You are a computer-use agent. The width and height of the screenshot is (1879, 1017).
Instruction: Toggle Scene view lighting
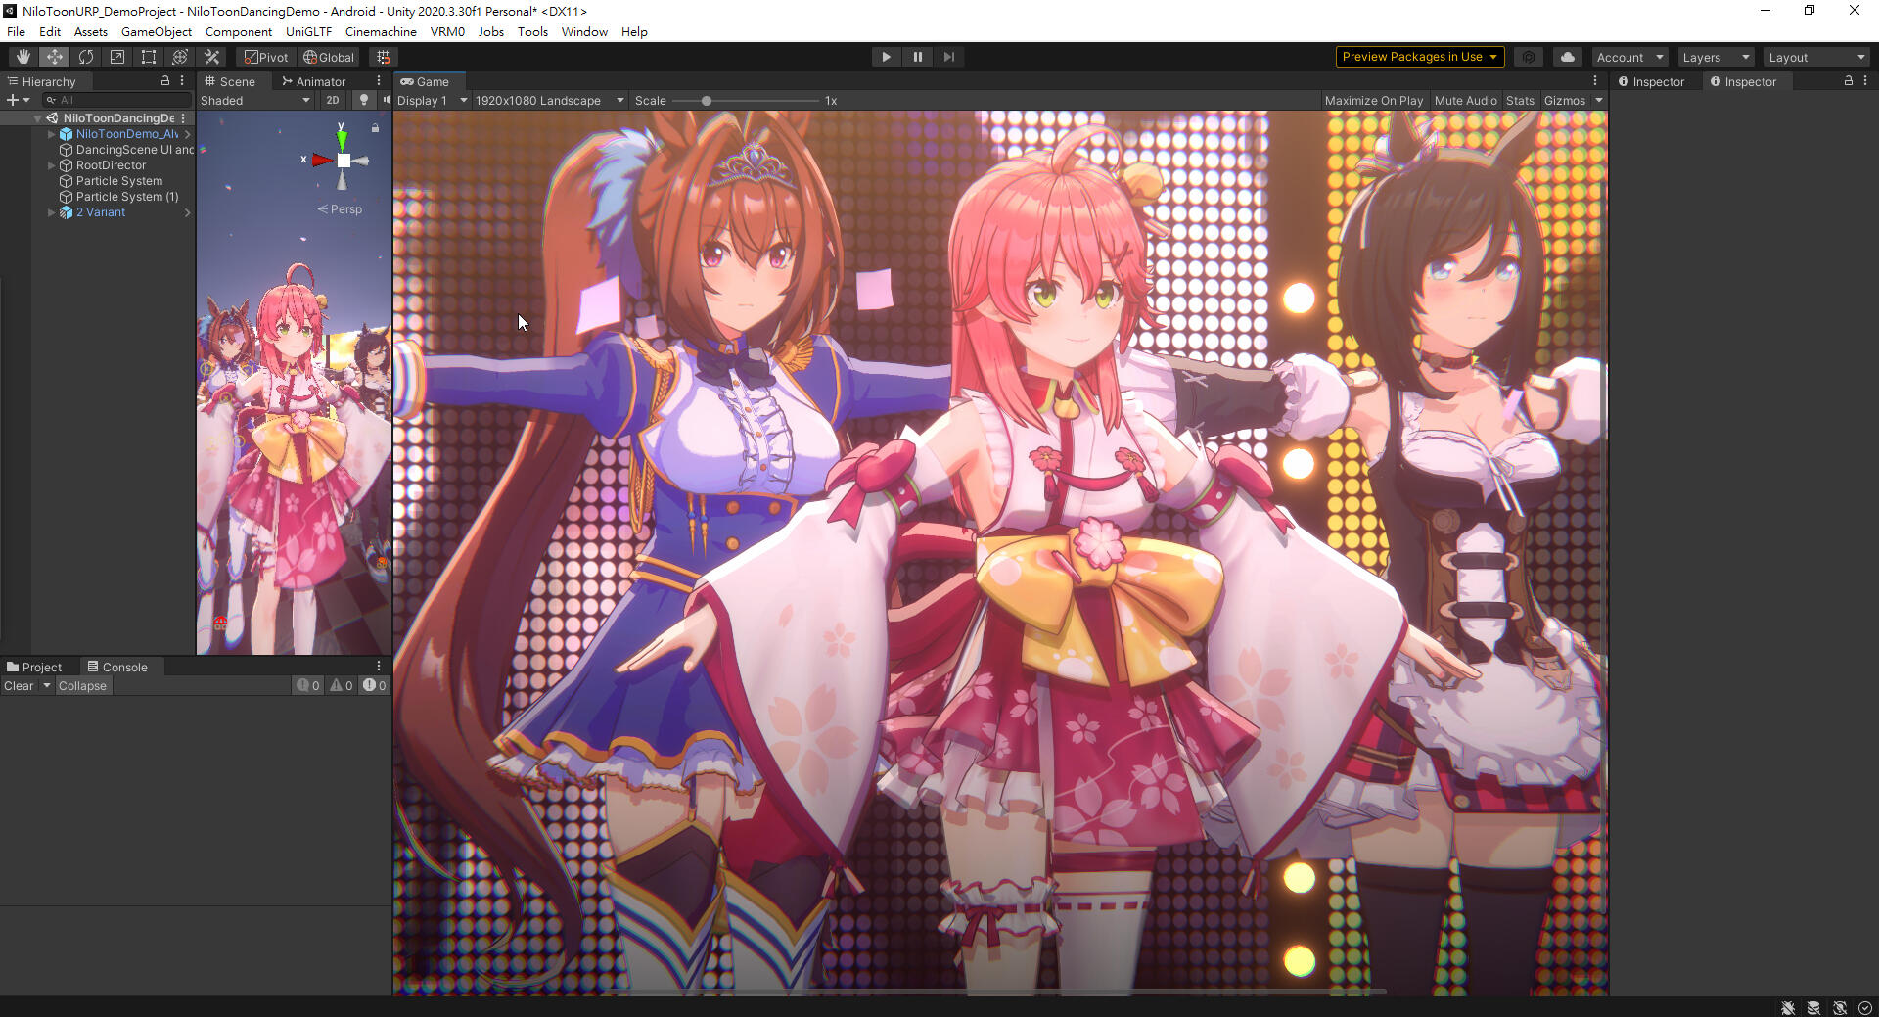coord(364,100)
